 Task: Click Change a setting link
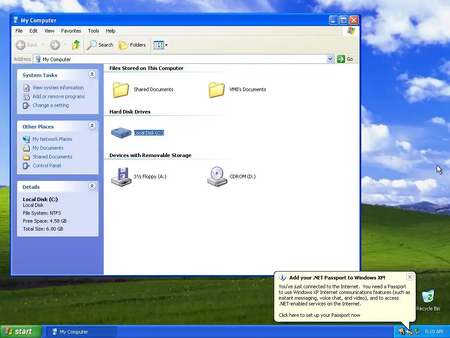coord(51,105)
